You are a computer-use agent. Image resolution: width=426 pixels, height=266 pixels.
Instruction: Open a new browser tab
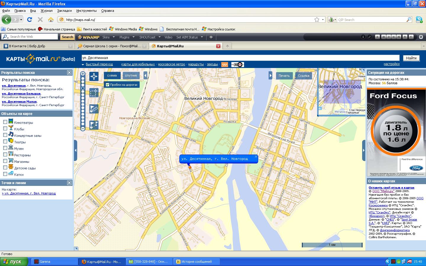(x=227, y=46)
